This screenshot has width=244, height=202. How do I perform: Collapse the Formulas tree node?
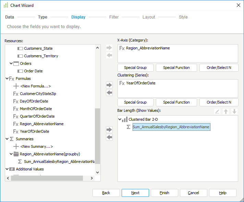point(7,79)
